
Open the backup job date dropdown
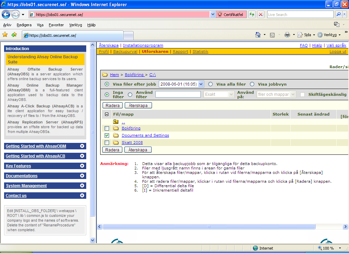201,84
